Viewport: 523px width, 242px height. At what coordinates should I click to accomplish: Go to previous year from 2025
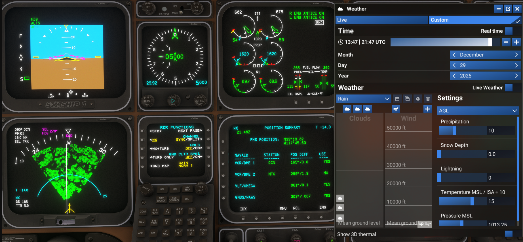point(454,76)
